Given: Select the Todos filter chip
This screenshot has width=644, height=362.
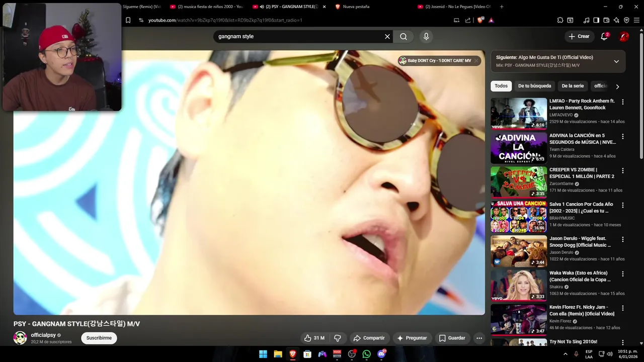Looking at the screenshot, I should coord(501,86).
